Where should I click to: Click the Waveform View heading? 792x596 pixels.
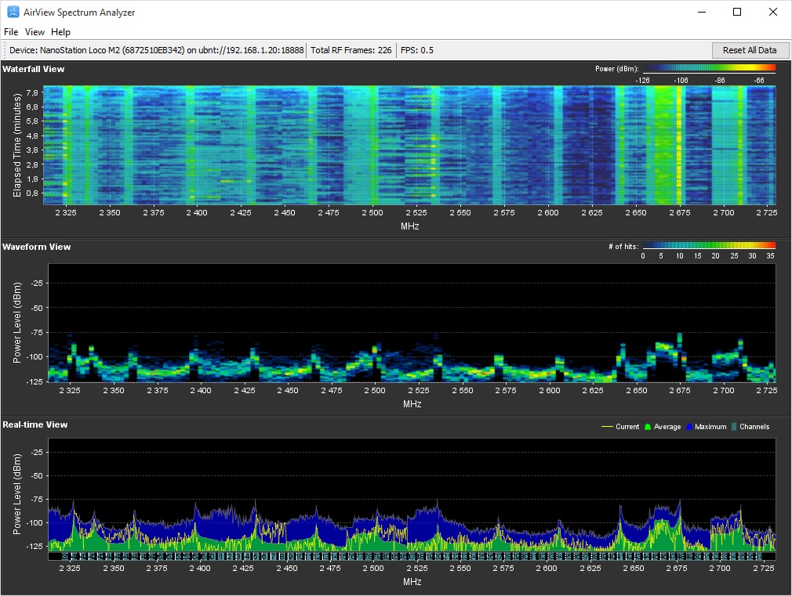[x=37, y=247]
